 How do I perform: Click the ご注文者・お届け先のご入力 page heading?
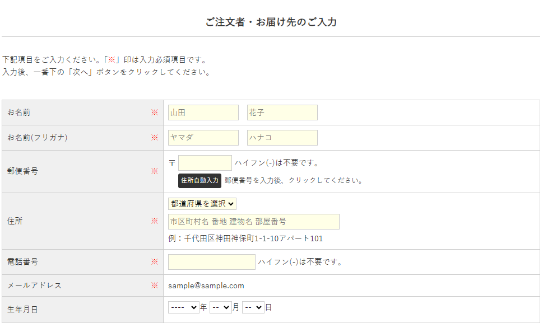click(271, 22)
